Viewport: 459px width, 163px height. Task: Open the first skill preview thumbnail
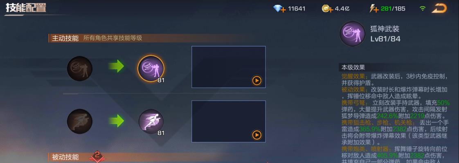click(x=229, y=67)
